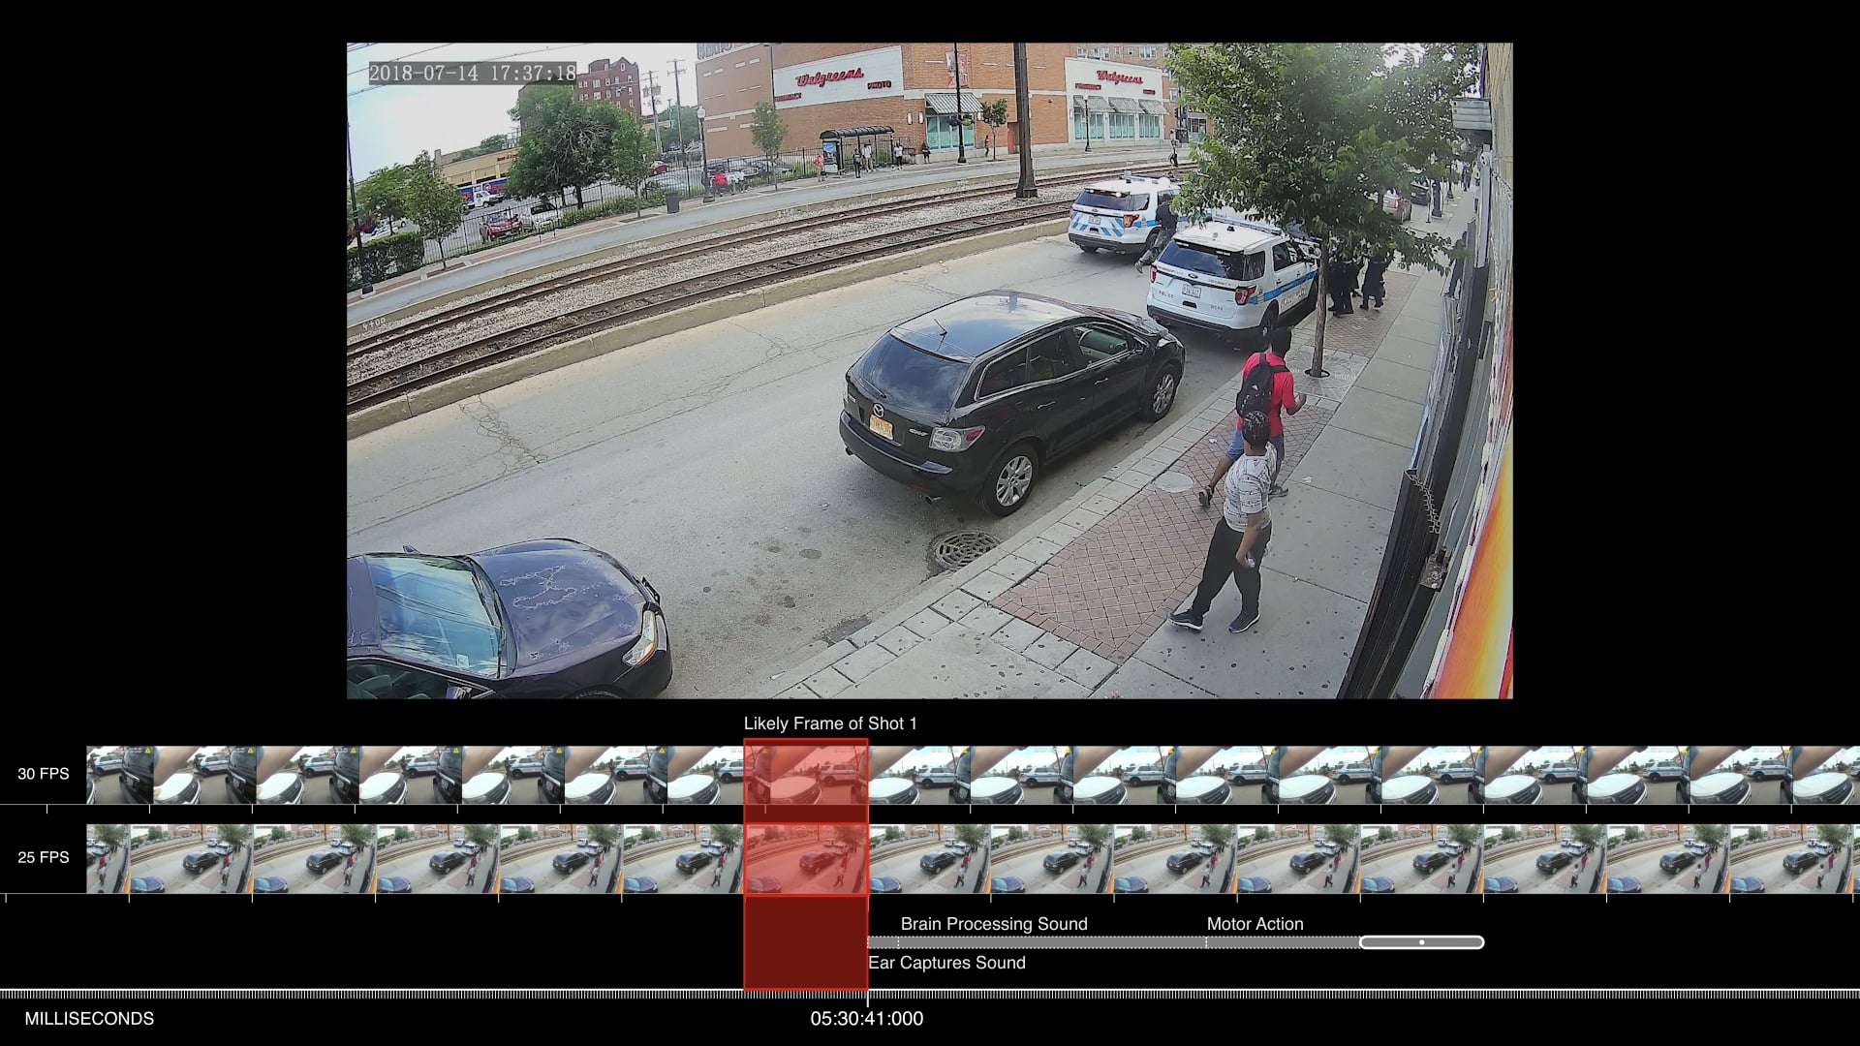Click the 05:30:41:000 timecode readout
The width and height of the screenshot is (1860, 1046).
866,1019
